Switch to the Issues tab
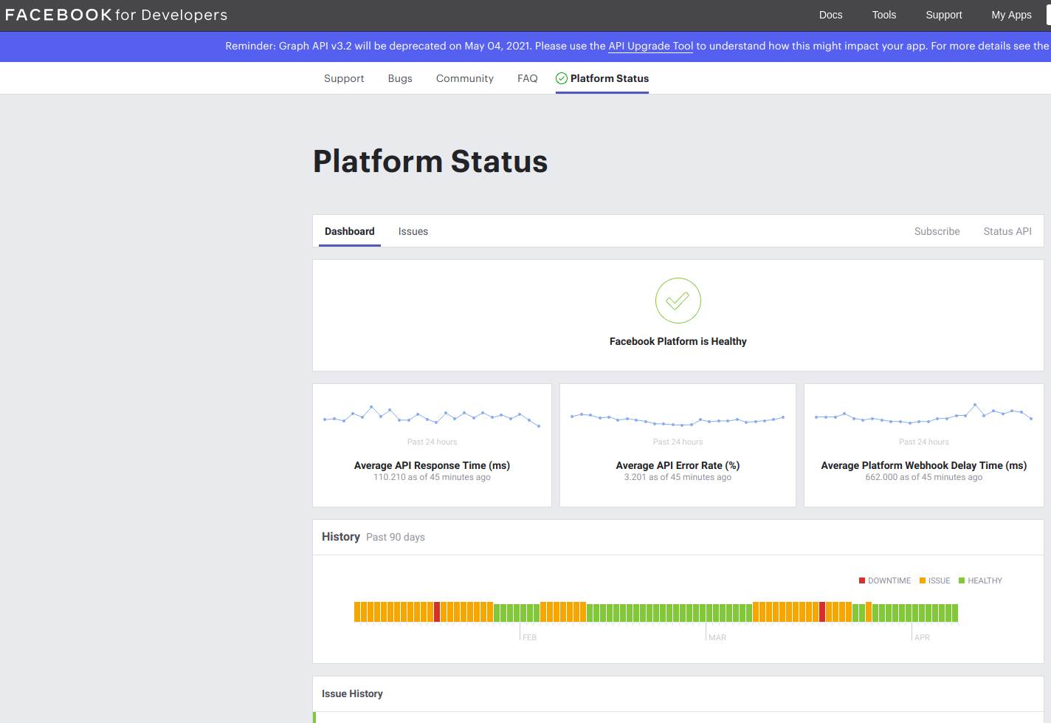Screen dimensions: 1051x723 (413, 231)
